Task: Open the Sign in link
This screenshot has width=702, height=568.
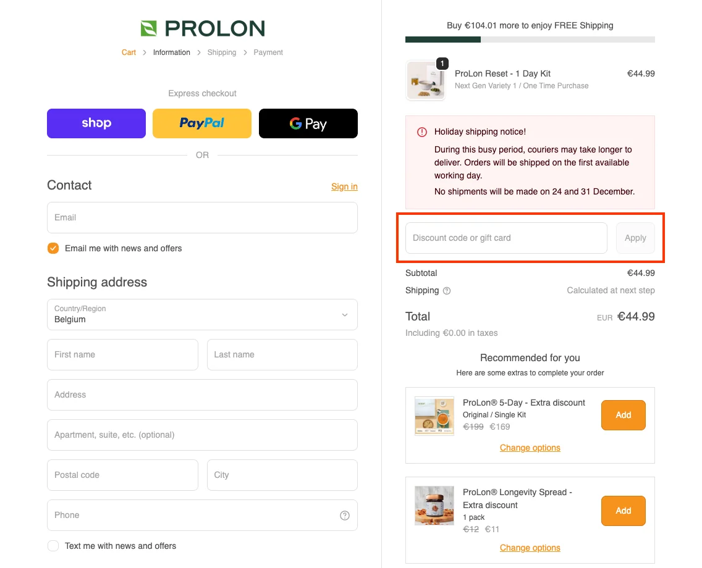Action: [344, 186]
